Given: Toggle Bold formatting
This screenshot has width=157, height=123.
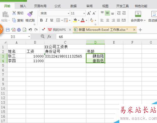Looking at the screenshot, I should [41, 20].
